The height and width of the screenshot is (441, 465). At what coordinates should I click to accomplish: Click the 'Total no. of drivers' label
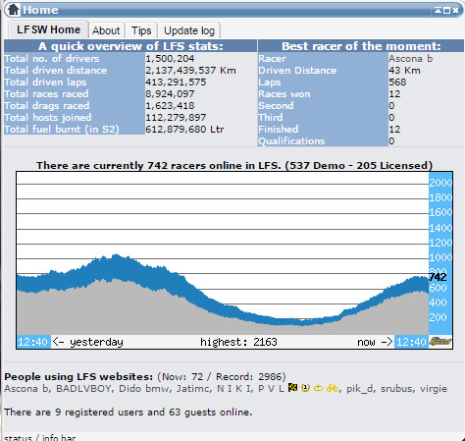(52, 59)
